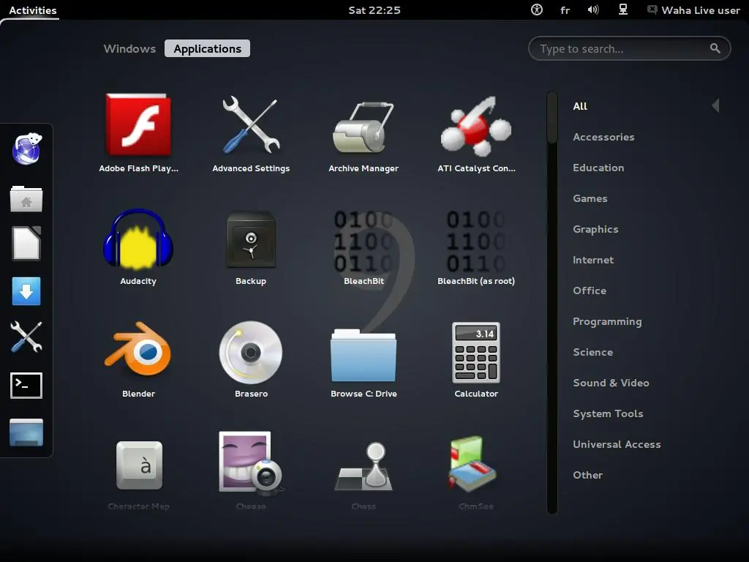Click the search magnifier icon
The height and width of the screenshot is (562, 749).
tap(715, 48)
